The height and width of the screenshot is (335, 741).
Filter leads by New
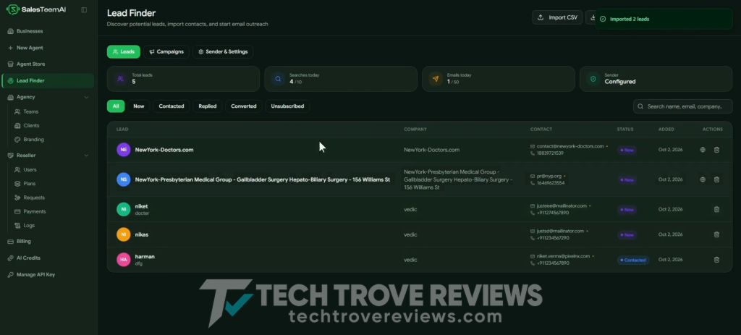(x=138, y=106)
